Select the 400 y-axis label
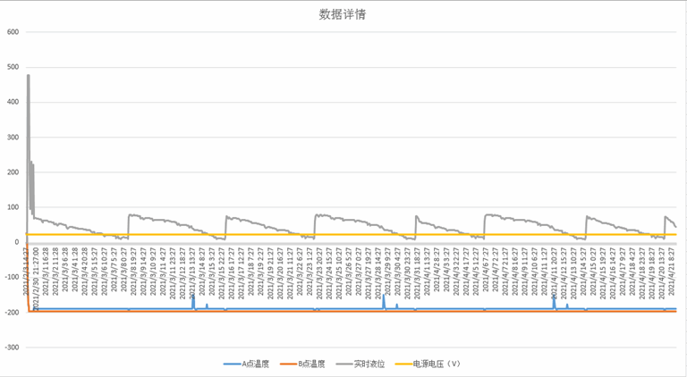Viewport: 687px width, 377px height. tap(13, 102)
